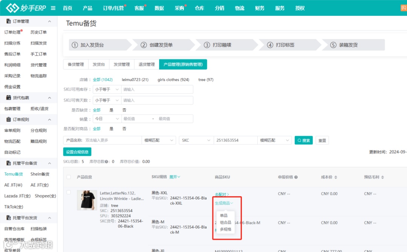407x252 pixels.
Task: Click the orange message icon at top right
Action: pyautogui.click(x=404, y=8)
